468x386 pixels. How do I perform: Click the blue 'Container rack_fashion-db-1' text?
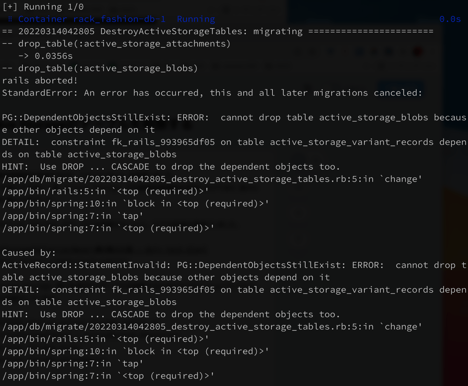coord(92,19)
